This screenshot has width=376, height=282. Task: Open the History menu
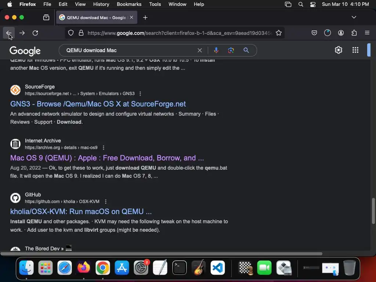coord(101,4)
